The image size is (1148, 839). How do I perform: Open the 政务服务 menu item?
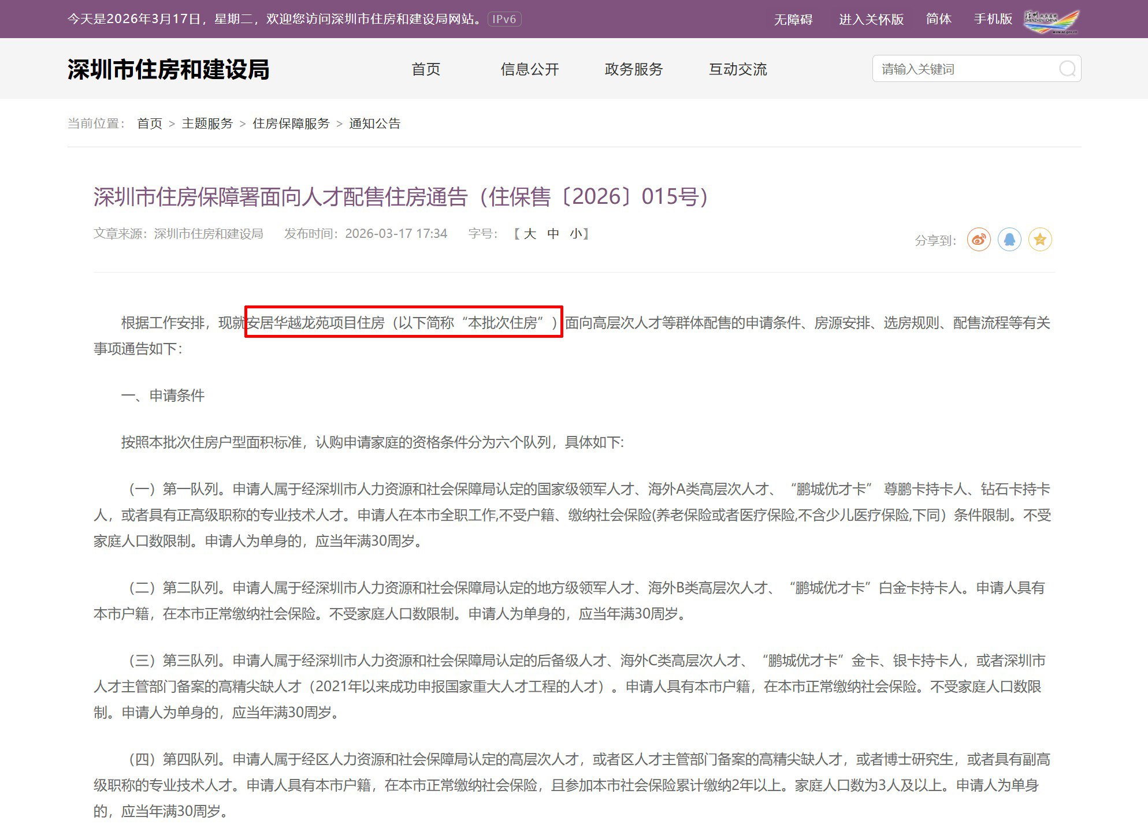point(634,69)
